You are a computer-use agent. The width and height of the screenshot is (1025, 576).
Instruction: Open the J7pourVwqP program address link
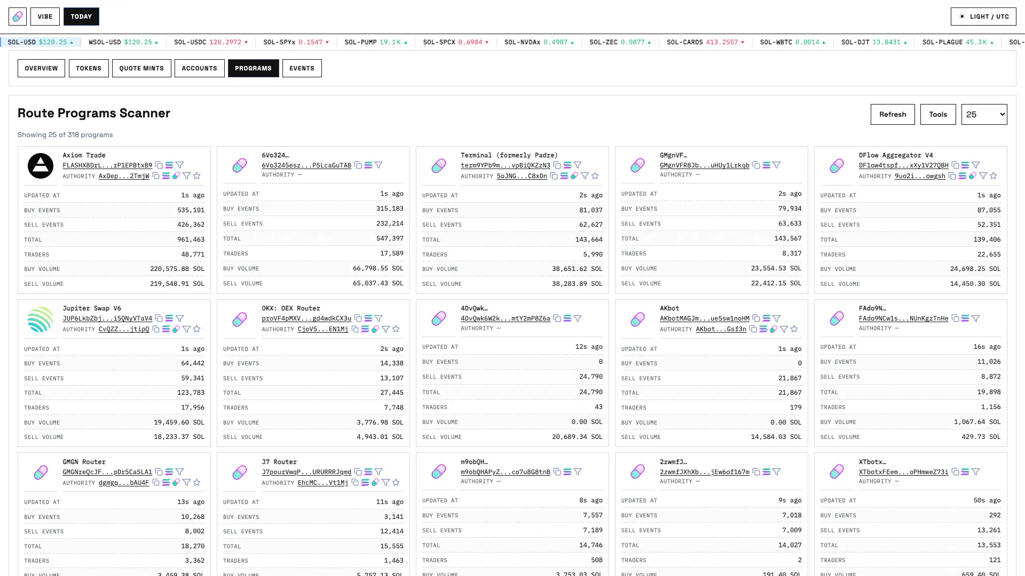306,472
